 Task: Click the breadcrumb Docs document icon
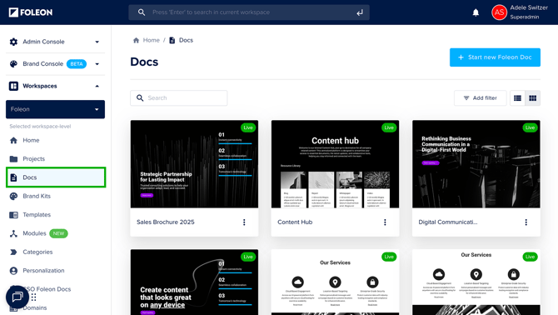[172, 40]
